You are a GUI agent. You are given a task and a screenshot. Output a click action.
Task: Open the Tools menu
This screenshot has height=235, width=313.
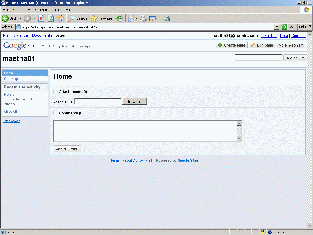click(x=57, y=10)
